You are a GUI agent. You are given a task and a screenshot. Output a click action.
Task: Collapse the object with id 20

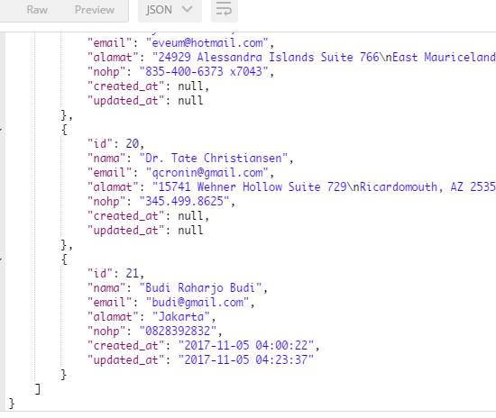[x=1, y=130]
